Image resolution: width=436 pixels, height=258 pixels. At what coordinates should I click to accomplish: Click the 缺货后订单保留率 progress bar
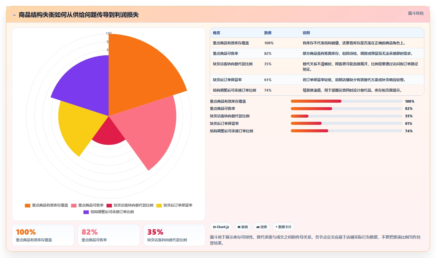point(347,123)
